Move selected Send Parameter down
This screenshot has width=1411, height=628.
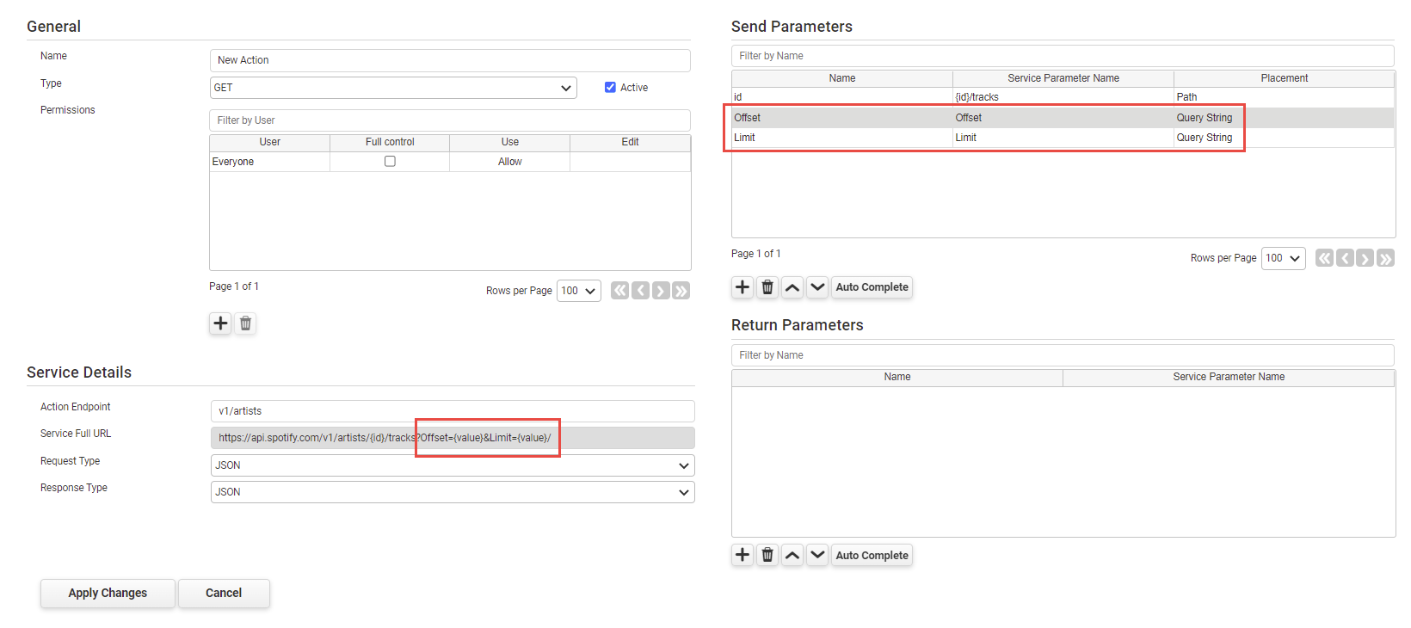[x=817, y=287]
